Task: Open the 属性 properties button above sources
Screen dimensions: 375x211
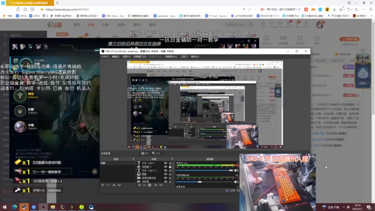Action: click(145, 153)
